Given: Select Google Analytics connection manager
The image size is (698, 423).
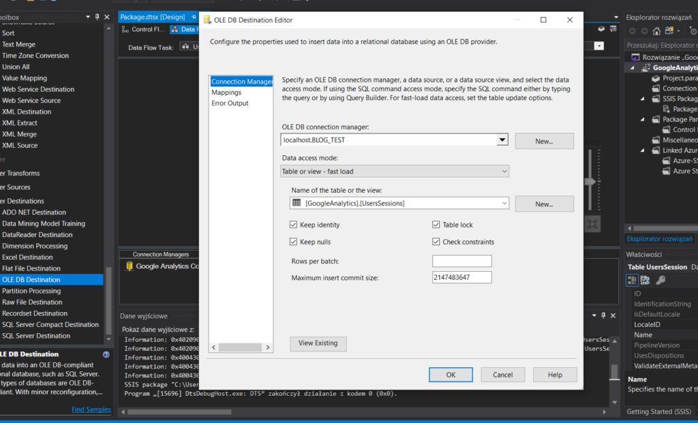Looking at the screenshot, I should (x=163, y=266).
